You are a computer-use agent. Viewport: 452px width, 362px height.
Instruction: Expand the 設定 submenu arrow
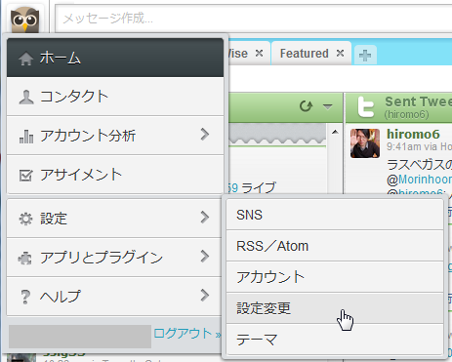205,217
